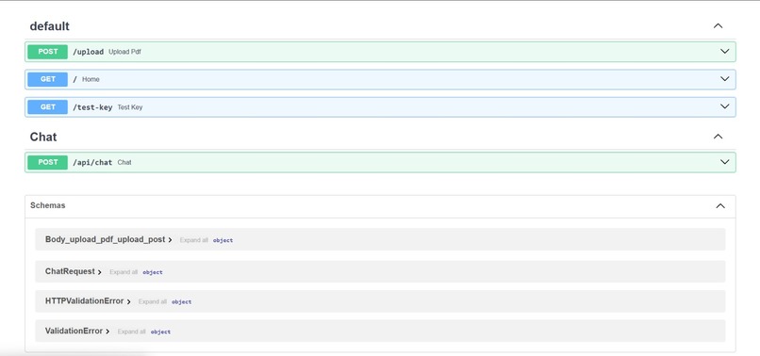The image size is (760, 356).
Task: Expand the ChatRequest schema
Action: [74, 272]
